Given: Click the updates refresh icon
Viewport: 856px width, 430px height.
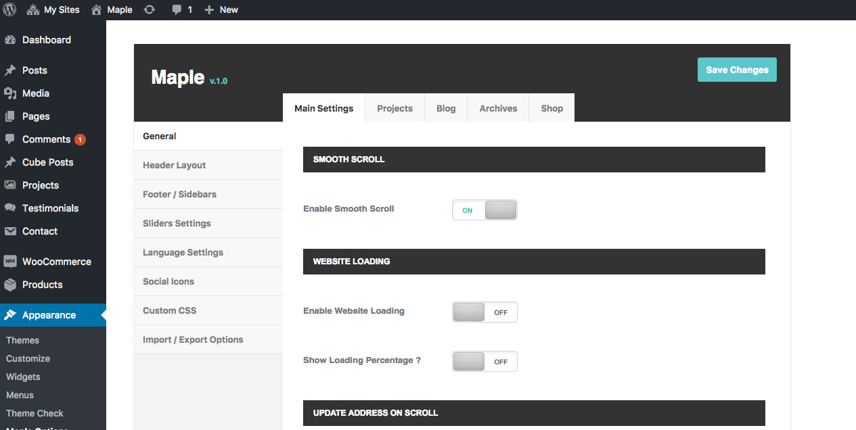Looking at the screenshot, I should (x=150, y=9).
